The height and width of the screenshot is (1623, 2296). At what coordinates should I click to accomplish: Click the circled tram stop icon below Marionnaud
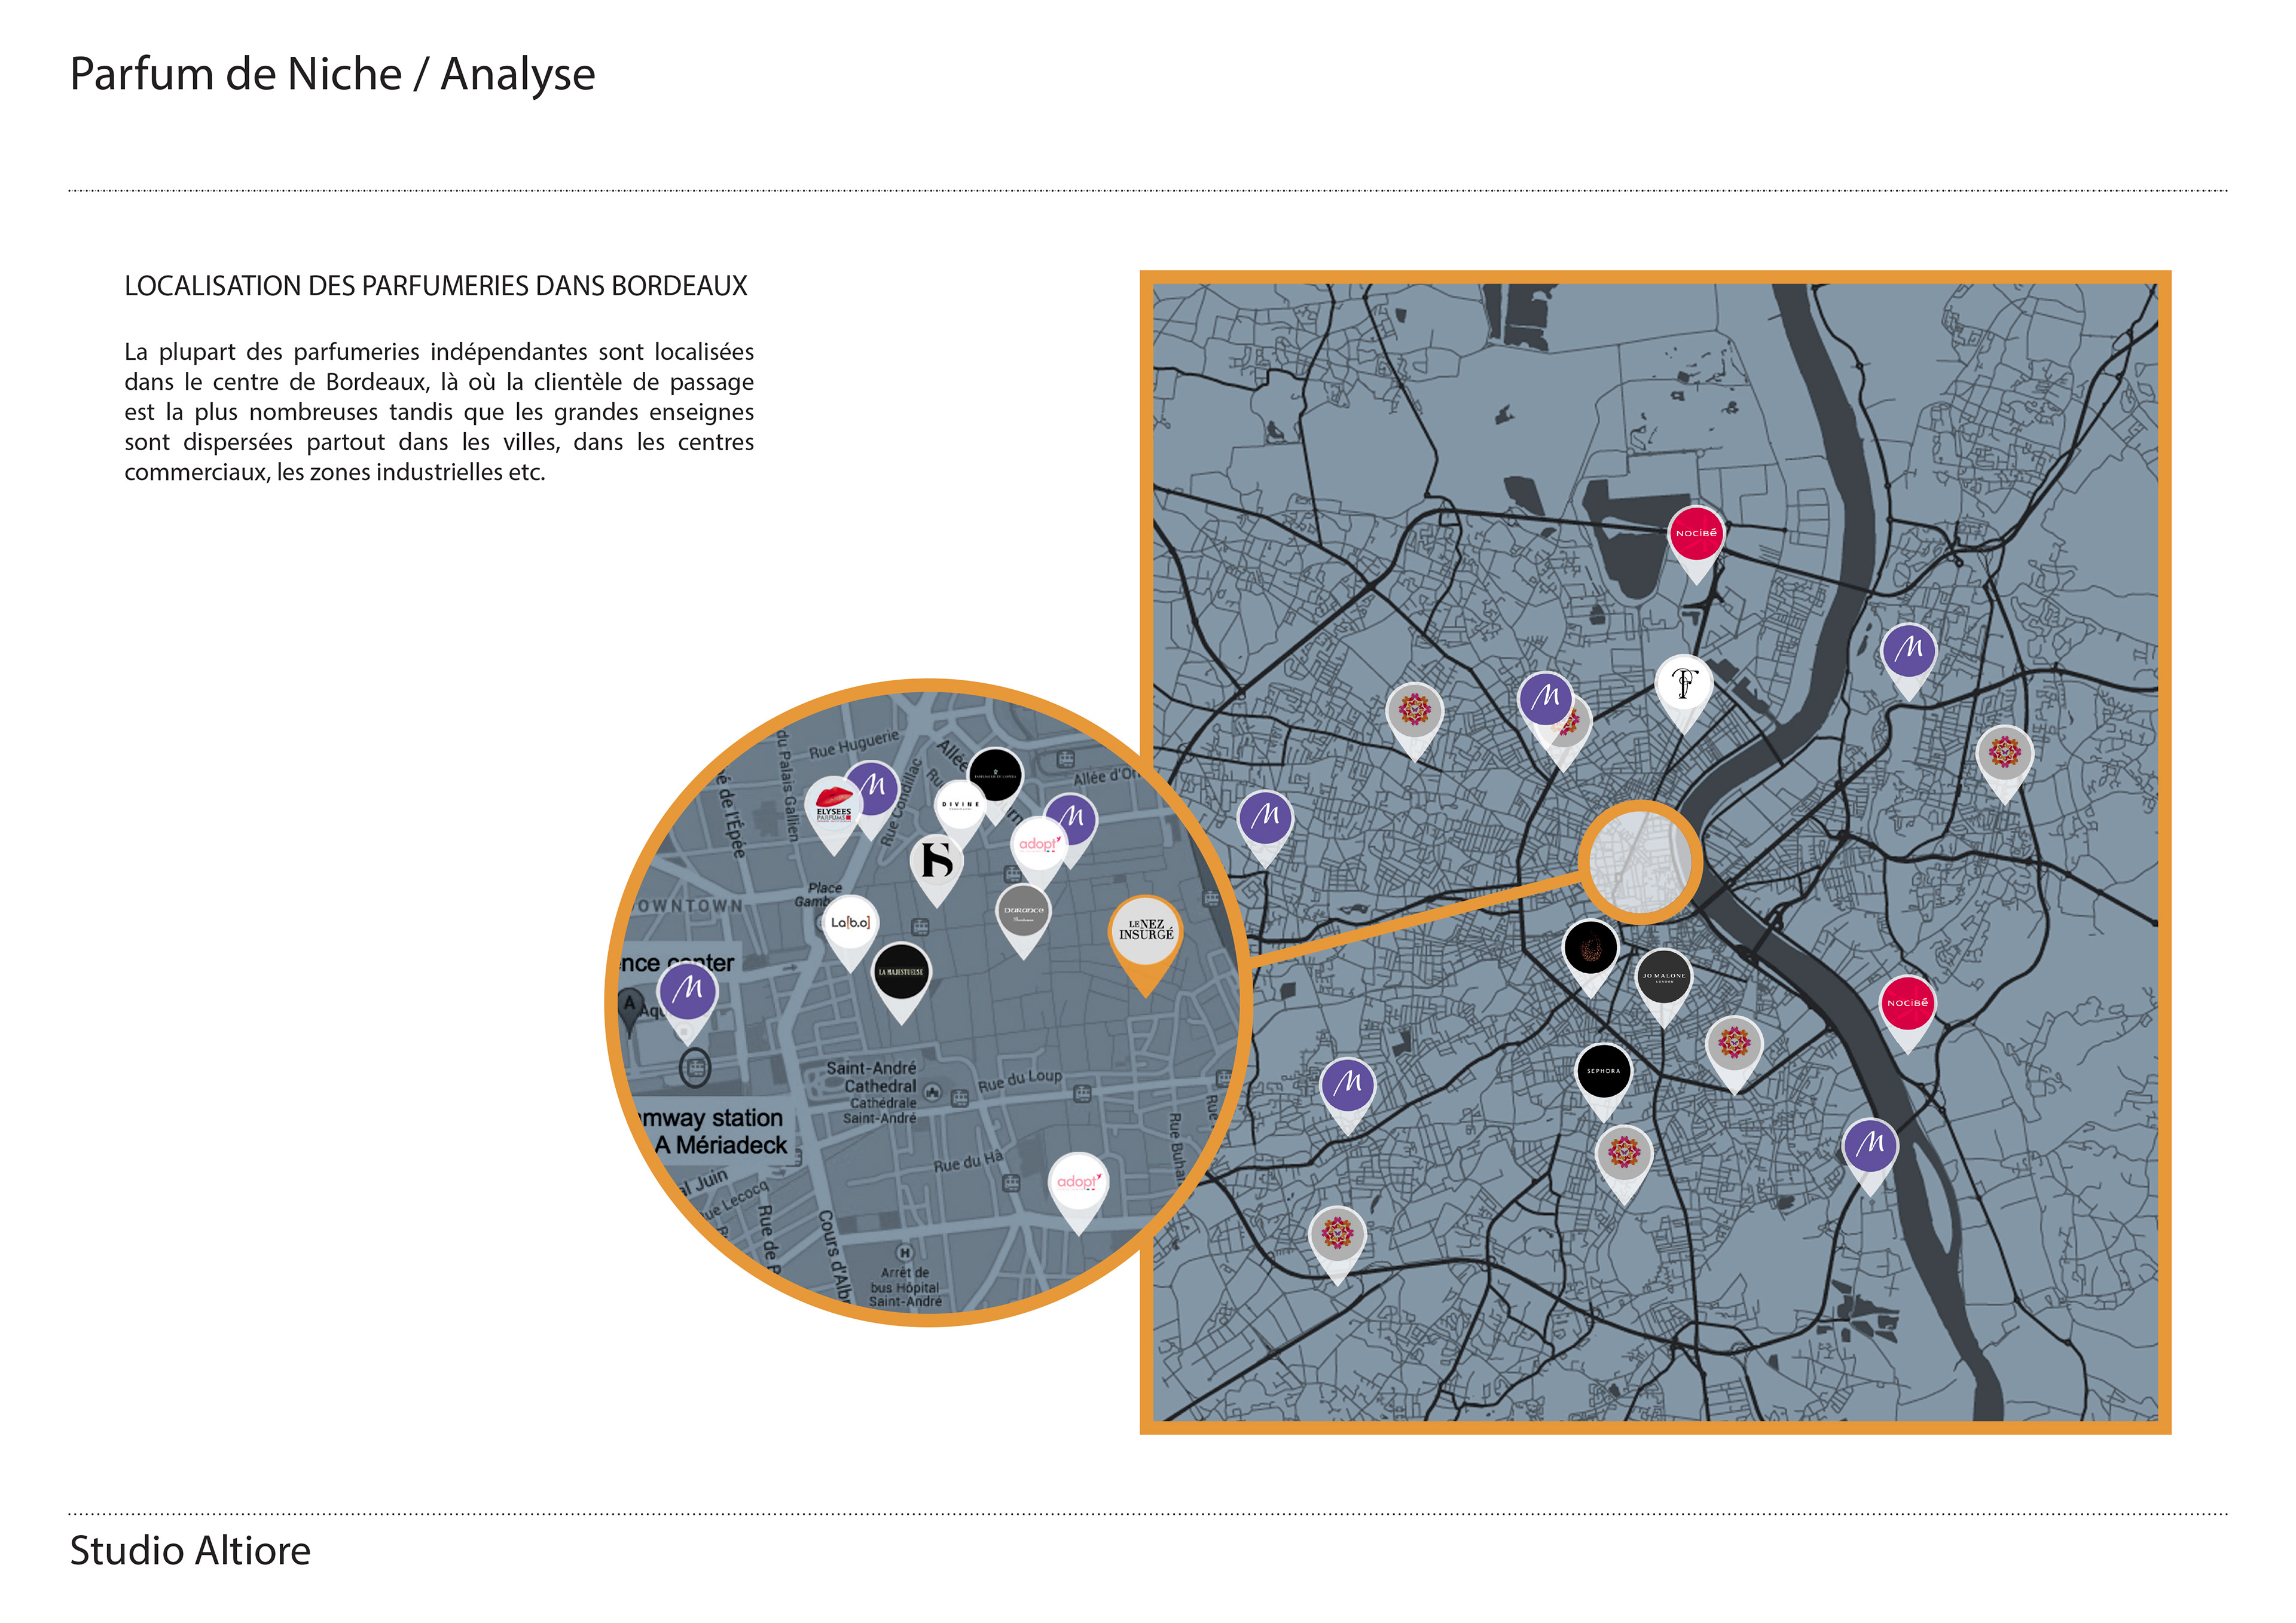pos(695,1068)
